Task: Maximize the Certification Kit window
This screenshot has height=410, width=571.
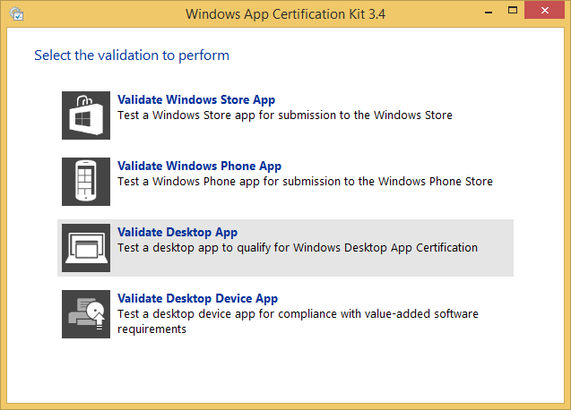Action: click(x=513, y=11)
